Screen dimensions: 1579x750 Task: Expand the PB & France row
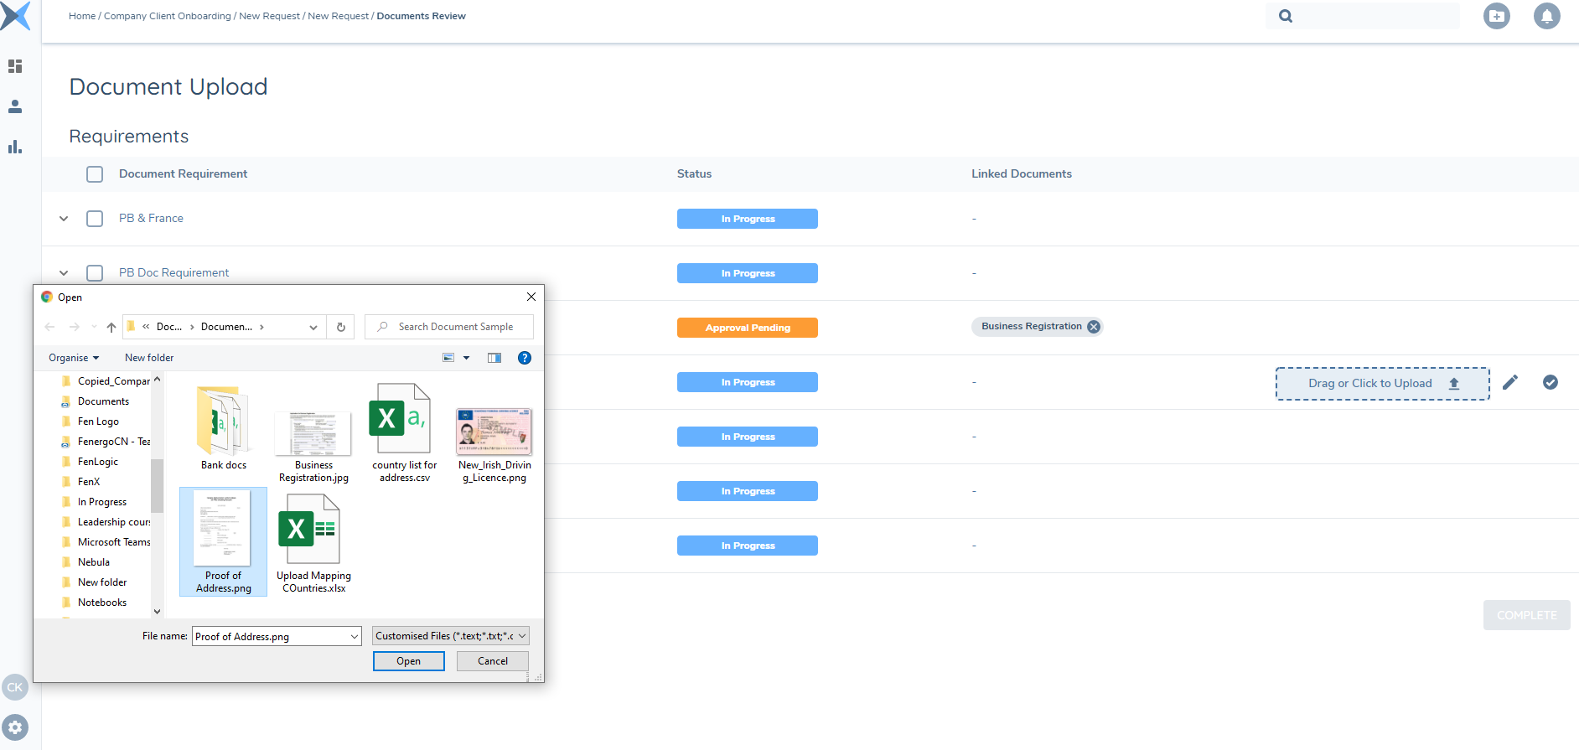point(64,219)
